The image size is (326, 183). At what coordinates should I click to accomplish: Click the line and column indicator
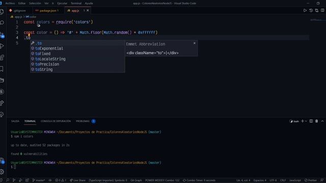pyautogui.click(x=243, y=180)
